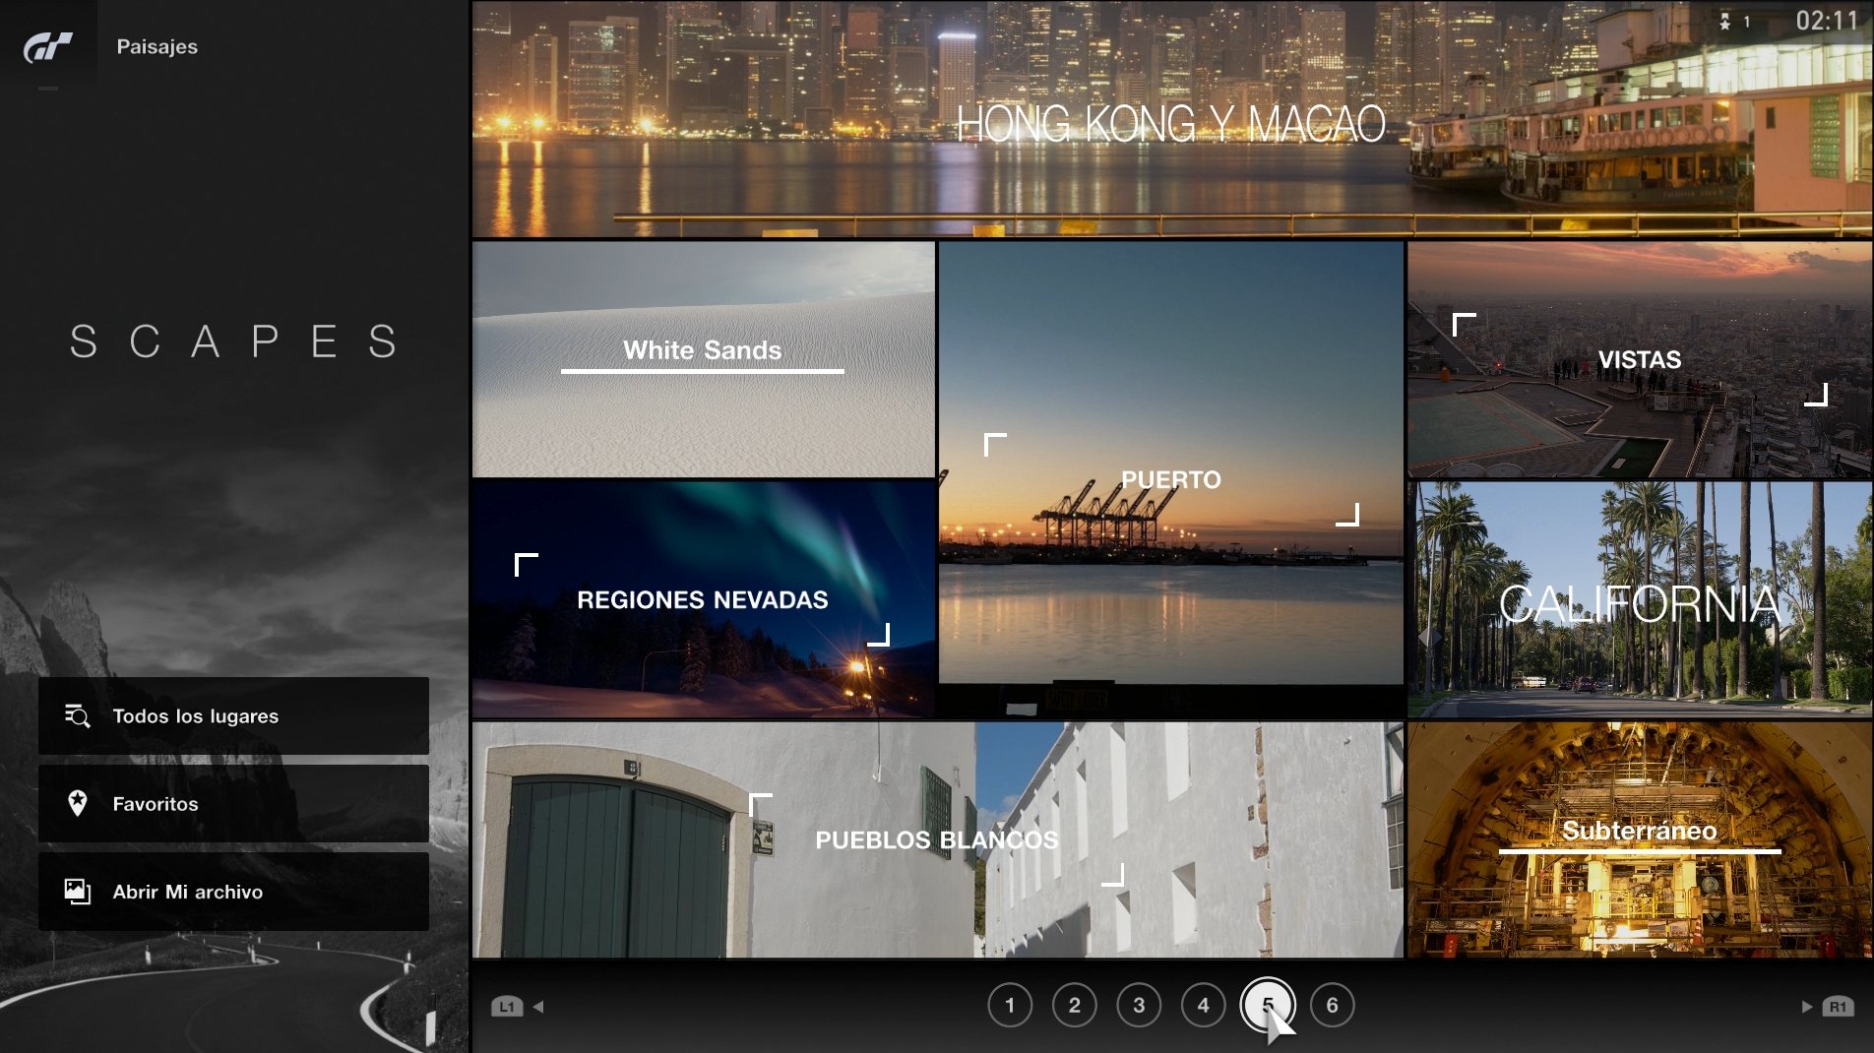This screenshot has height=1053, width=1874.
Task: Open the Hong Kong y Macao banner
Action: point(1171,120)
